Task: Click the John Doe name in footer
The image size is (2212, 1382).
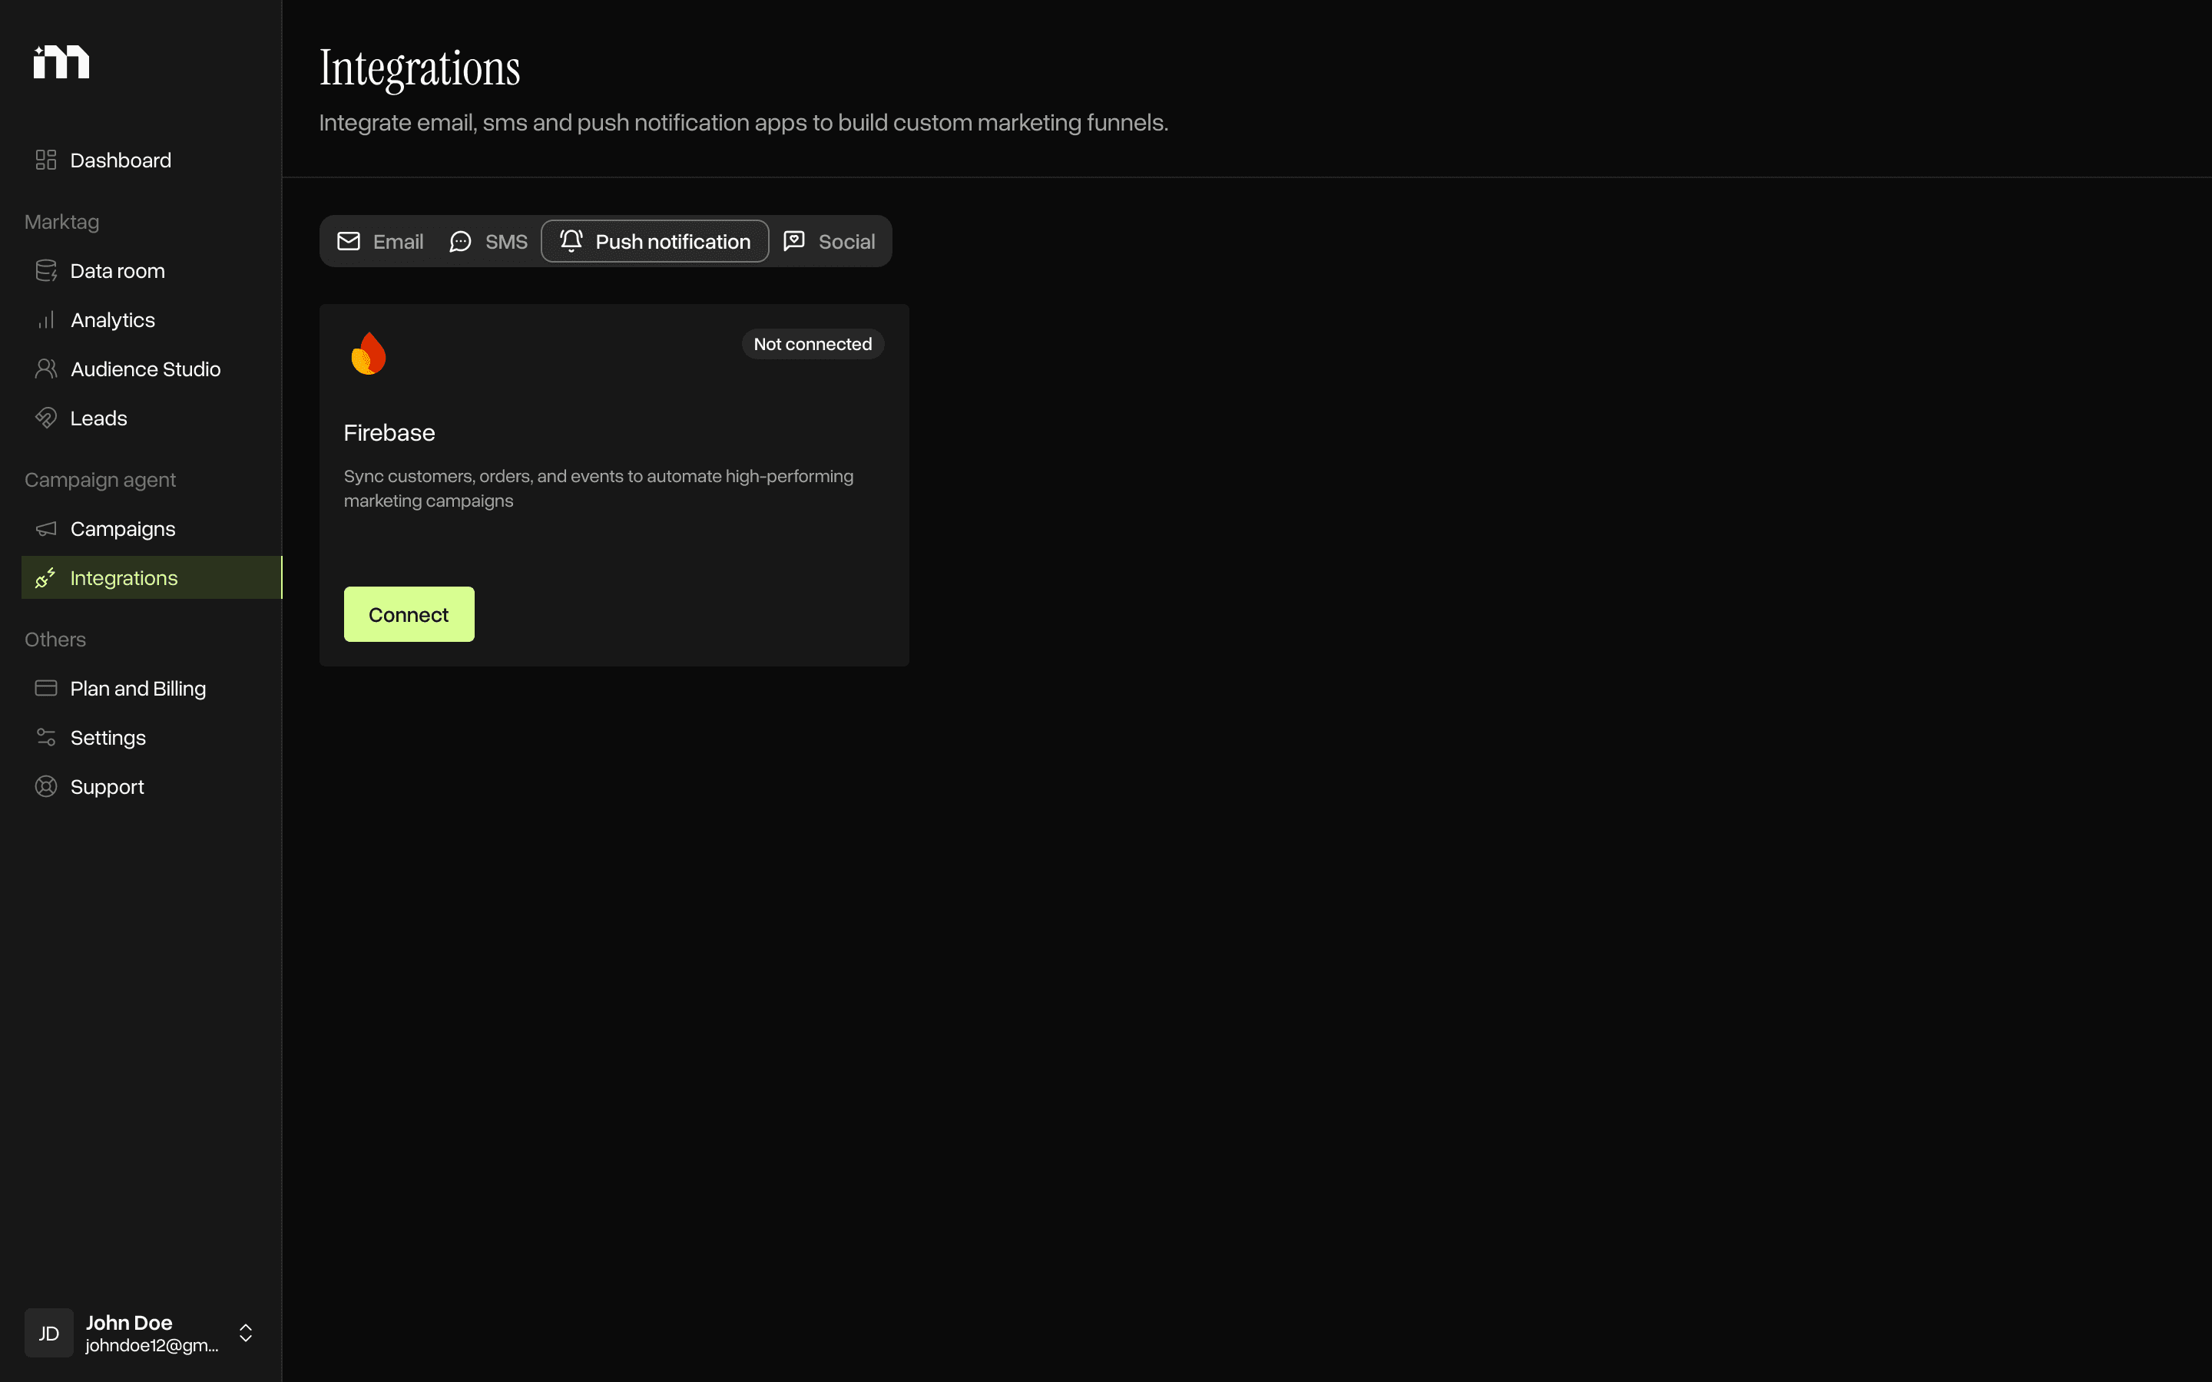Action: pos(129,1321)
